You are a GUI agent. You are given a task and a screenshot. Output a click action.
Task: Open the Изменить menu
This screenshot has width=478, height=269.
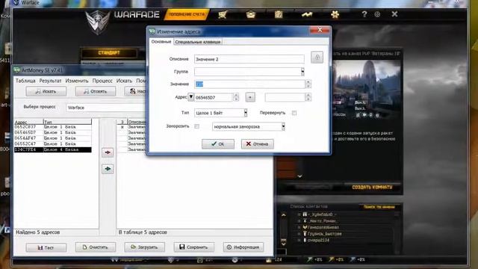[x=77, y=81]
